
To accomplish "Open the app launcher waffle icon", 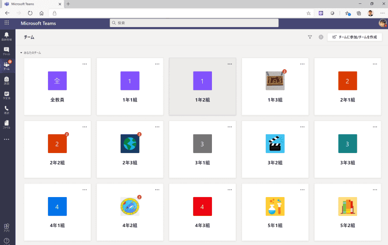I will click(6, 23).
